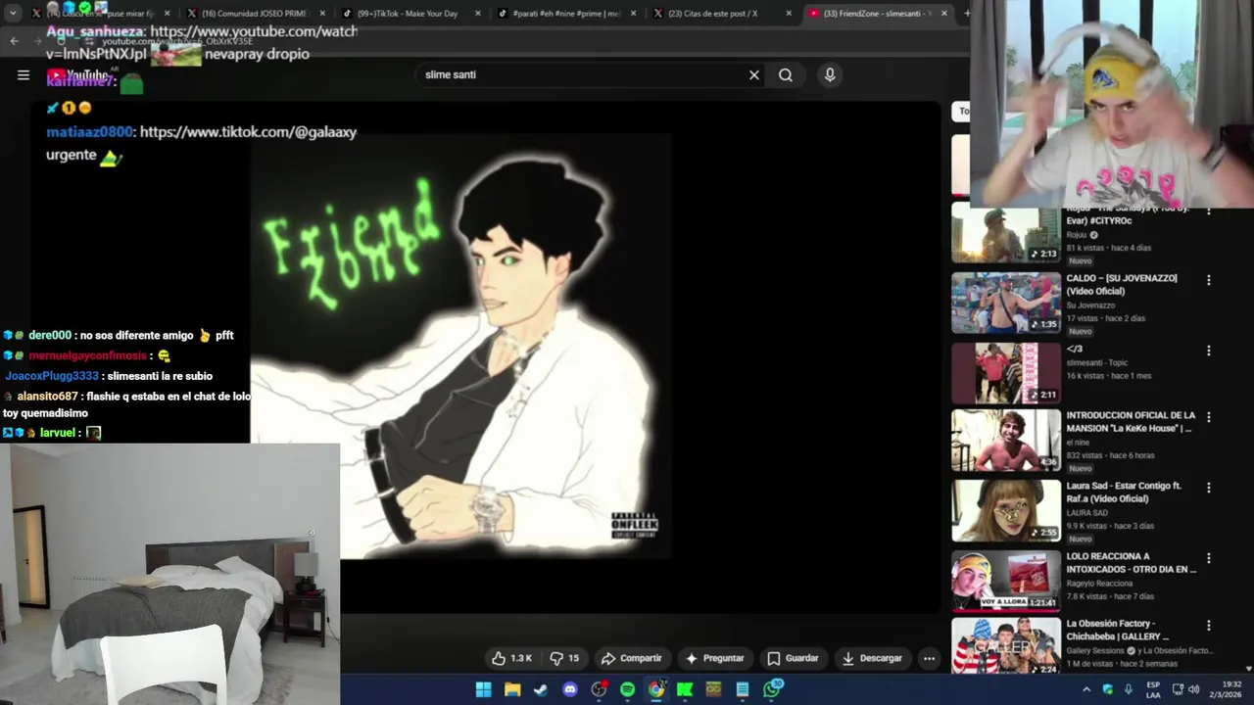Open network settings tray icon
Image resolution: width=1254 pixels, height=705 pixels.
pyautogui.click(x=1178, y=689)
